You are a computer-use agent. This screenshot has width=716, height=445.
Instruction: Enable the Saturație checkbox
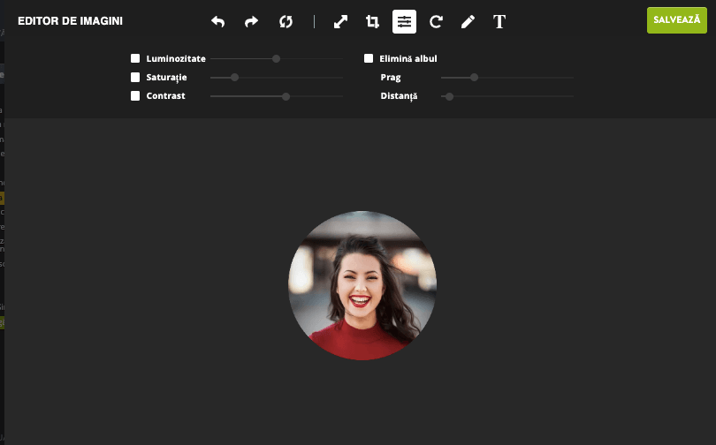(x=135, y=77)
